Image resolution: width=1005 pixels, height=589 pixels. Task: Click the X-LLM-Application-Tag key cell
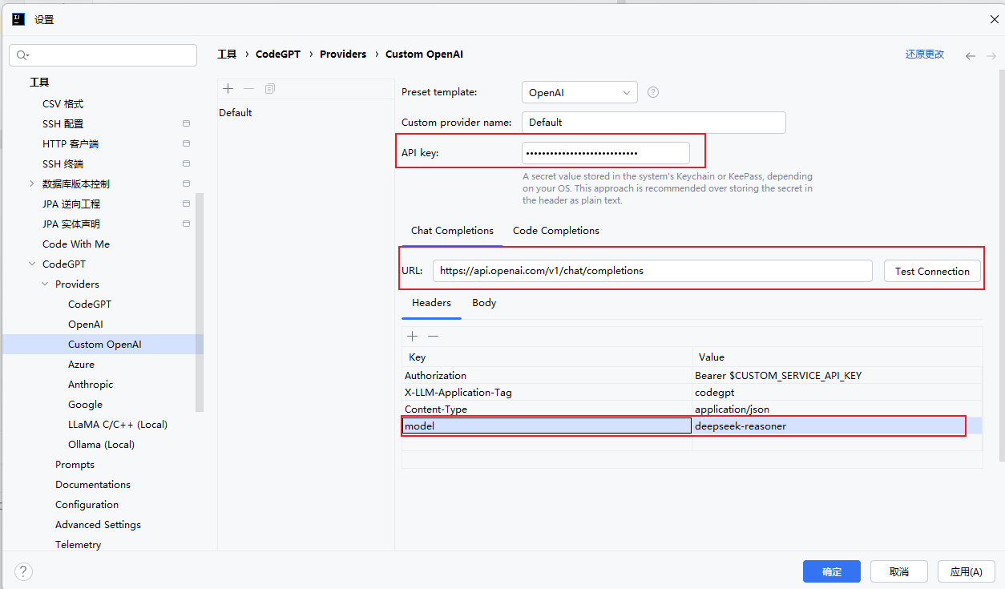[547, 393]
